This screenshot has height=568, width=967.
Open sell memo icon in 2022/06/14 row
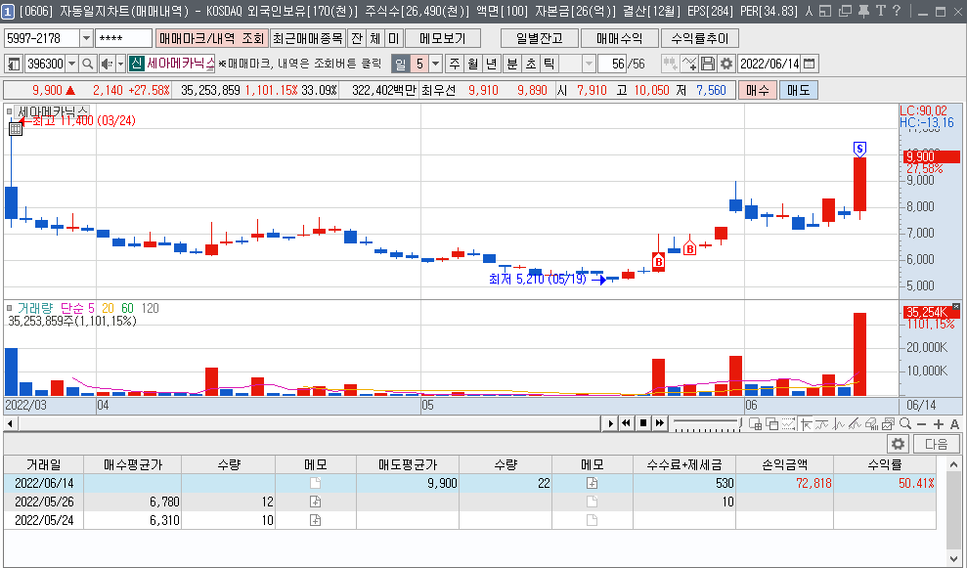[x=593, y=483]
